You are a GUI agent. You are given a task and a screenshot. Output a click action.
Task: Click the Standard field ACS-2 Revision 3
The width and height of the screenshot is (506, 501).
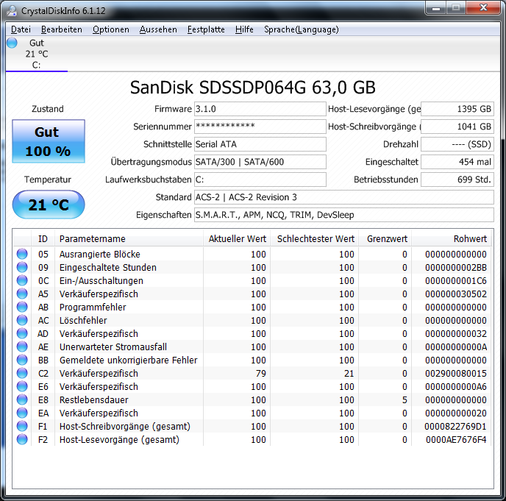(x=344, y=197)
